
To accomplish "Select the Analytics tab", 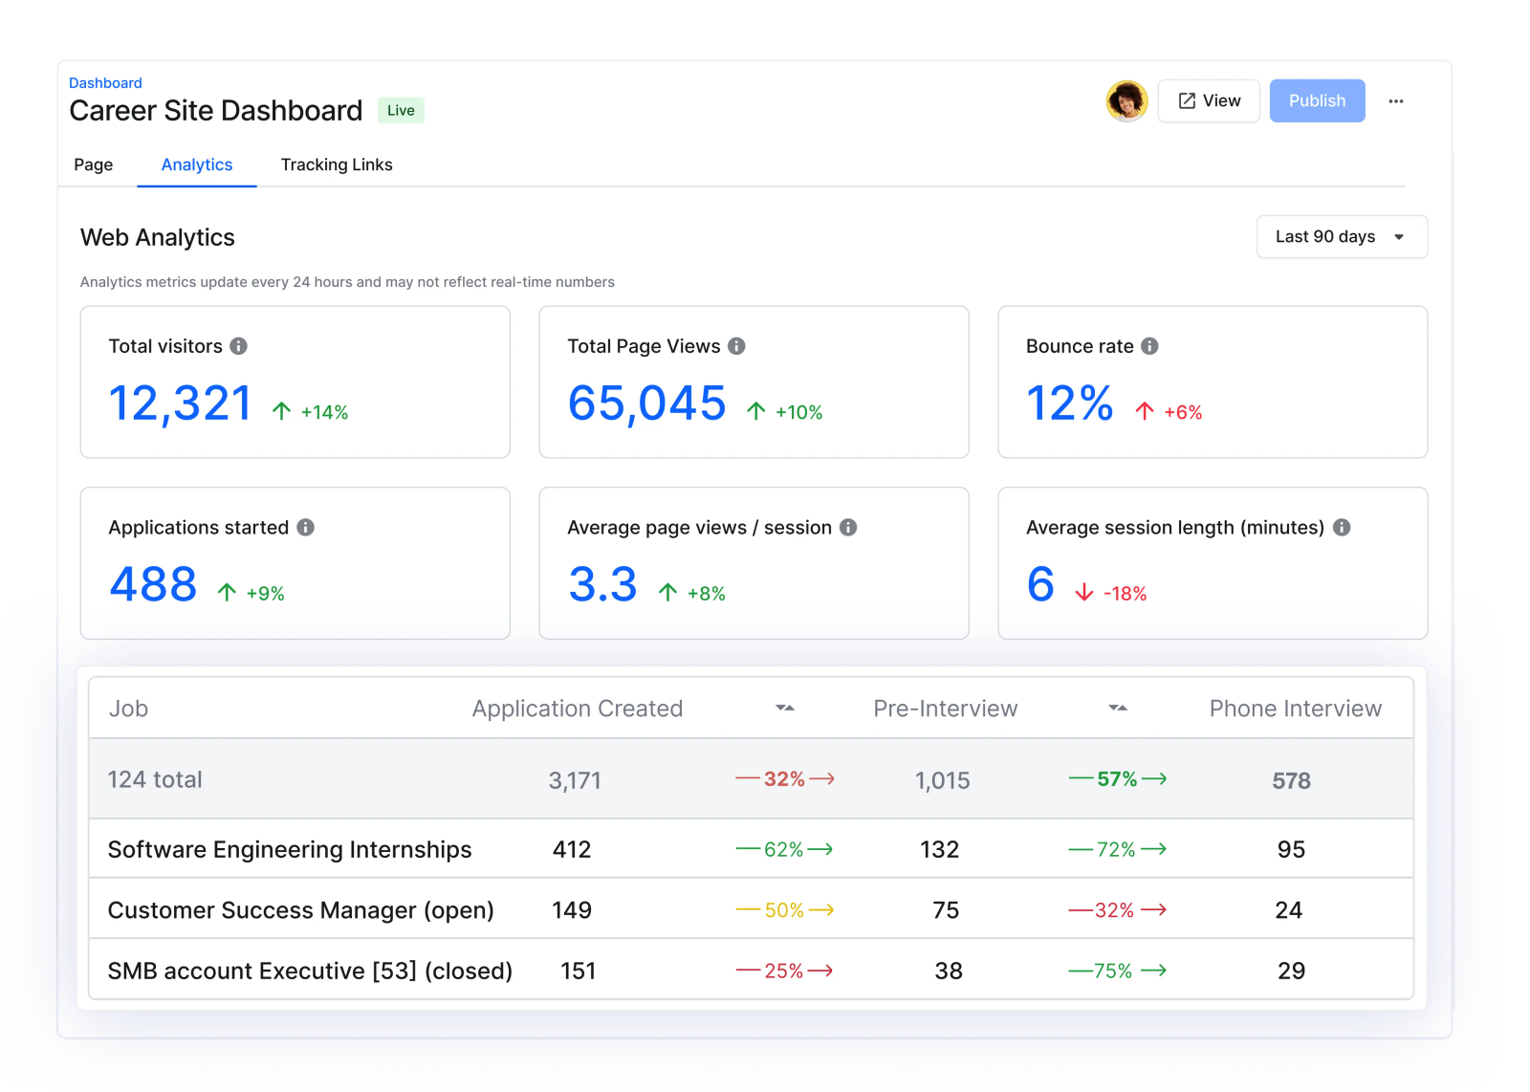I will click(197, 164).
